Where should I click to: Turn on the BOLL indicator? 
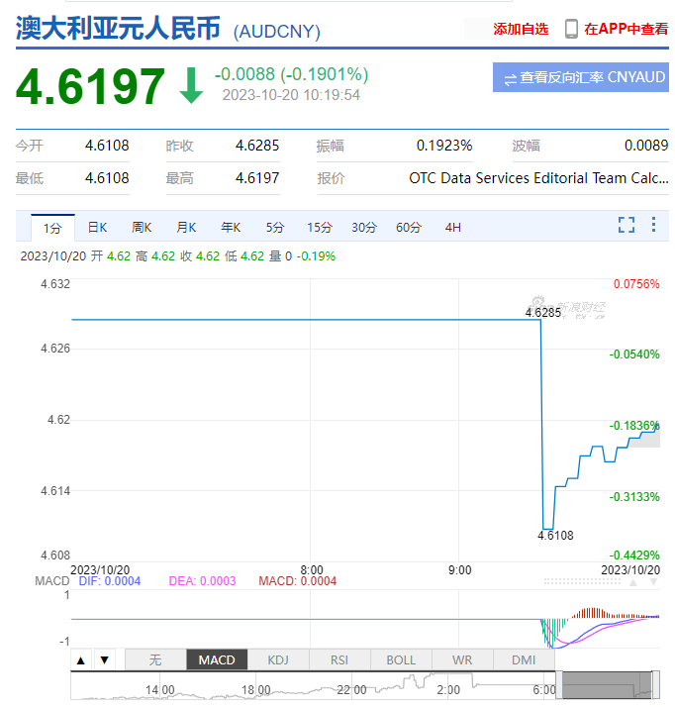pos(401,660)
